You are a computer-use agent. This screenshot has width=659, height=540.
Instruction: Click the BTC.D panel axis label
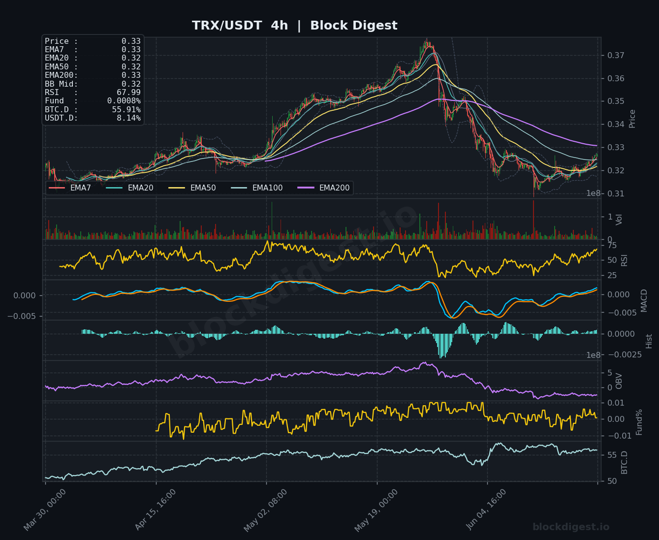coord(624,462)
